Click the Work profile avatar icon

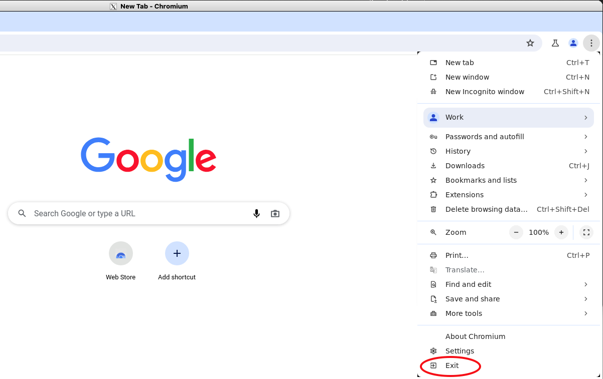pyautogui.click(x=433, y=117)
